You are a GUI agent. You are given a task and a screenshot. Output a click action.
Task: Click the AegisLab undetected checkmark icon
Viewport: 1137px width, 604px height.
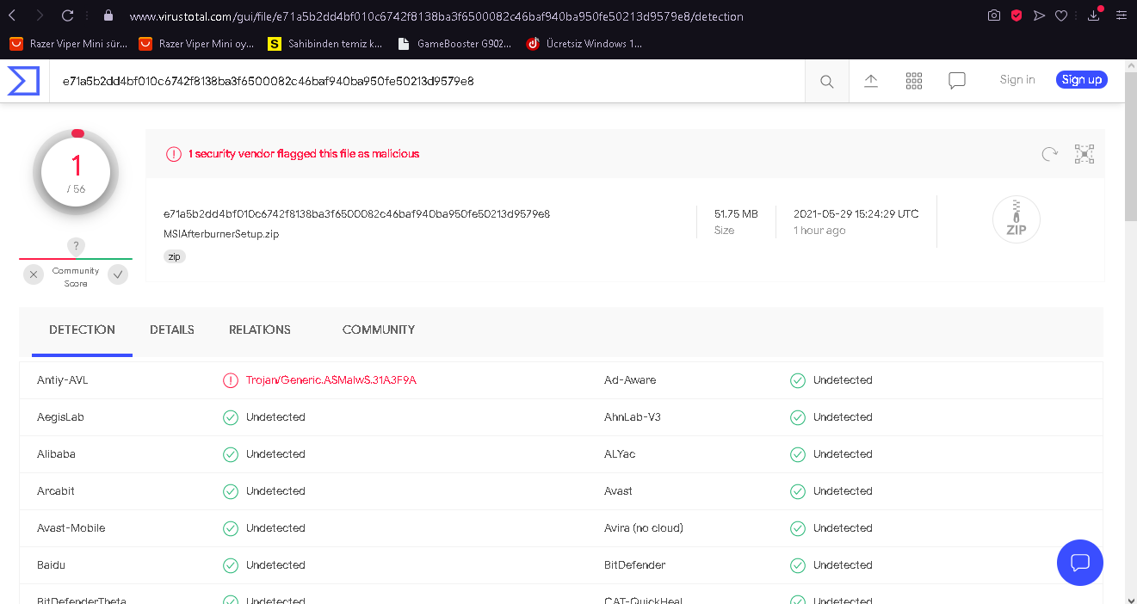click(x=231, y=417)
